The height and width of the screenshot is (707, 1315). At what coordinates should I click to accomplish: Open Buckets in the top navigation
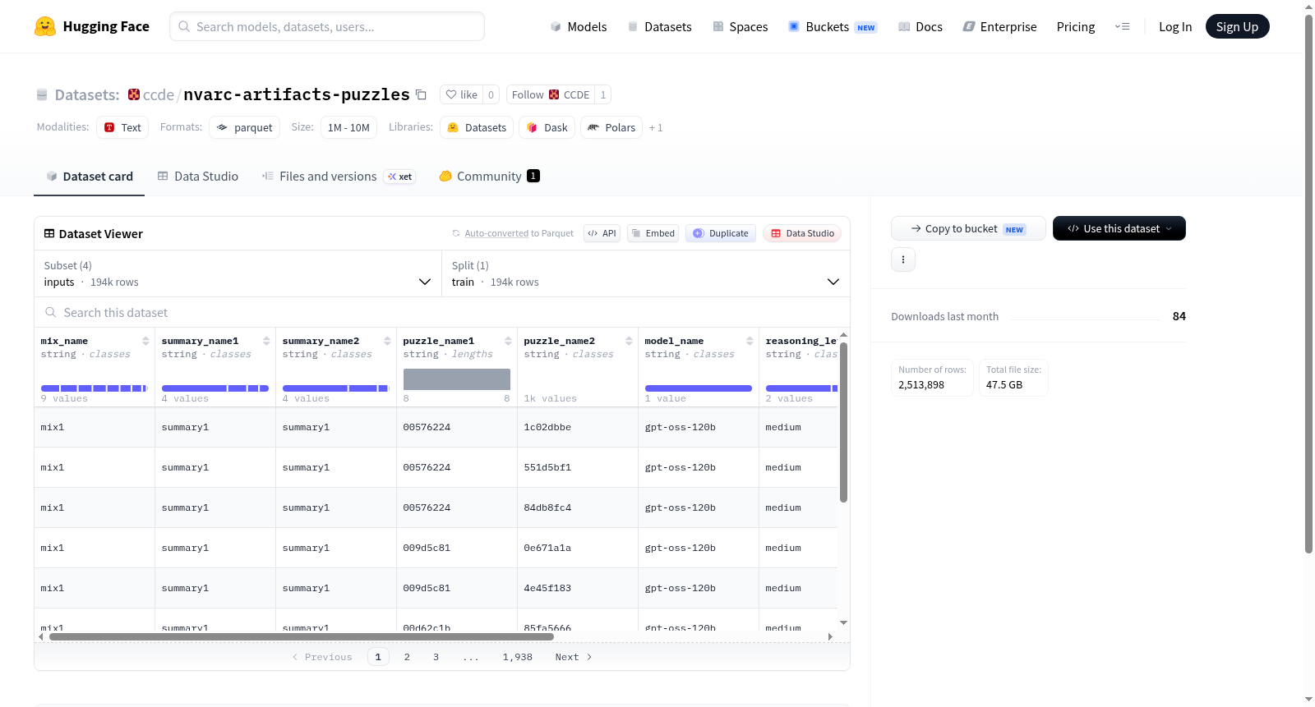833,27
